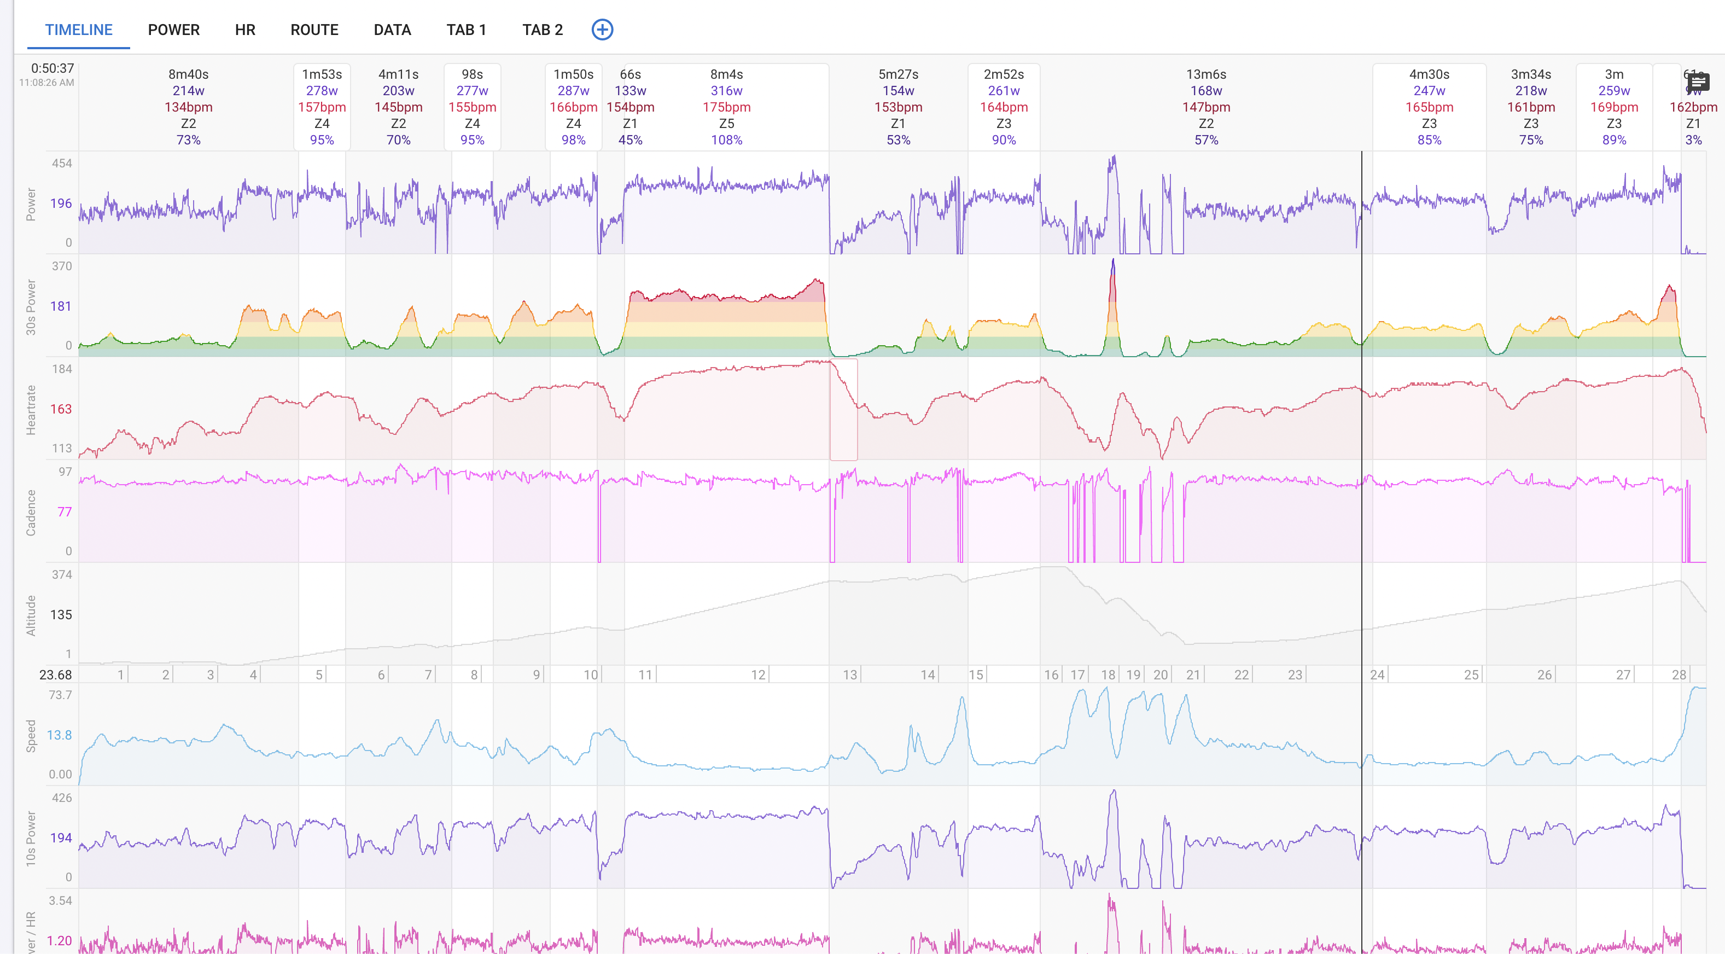
Task: Click kilometer marker 24 on distance axis
Action: pos(1377,674)
